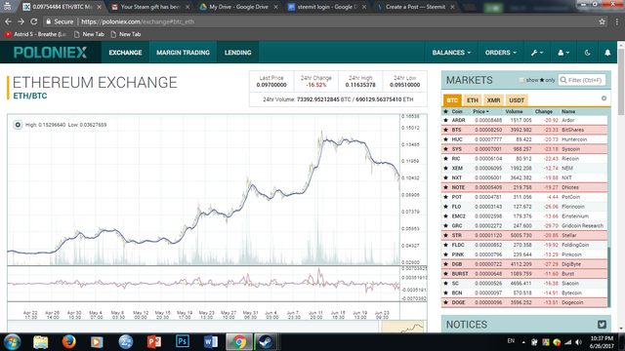The width and height of the screenshot is (625, 351).
Task: Toggle favorite star for XEM
Action: (x=445, y=168)
